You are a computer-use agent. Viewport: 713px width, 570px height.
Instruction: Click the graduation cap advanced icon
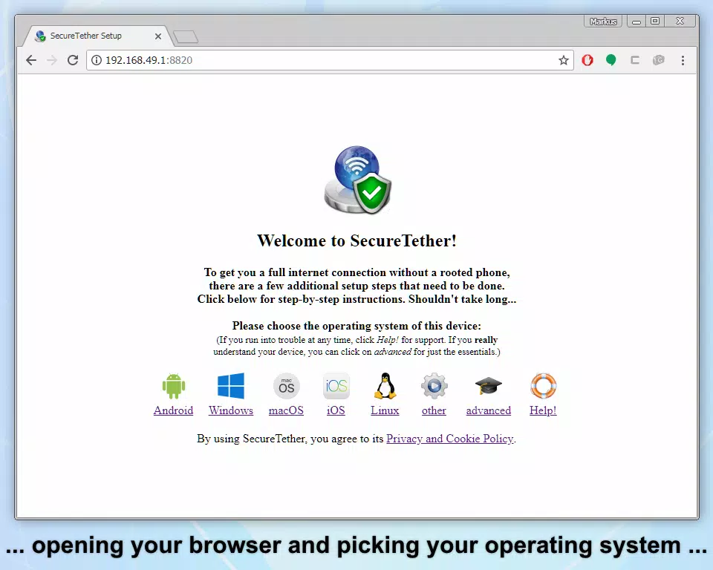tap(489, 386)
